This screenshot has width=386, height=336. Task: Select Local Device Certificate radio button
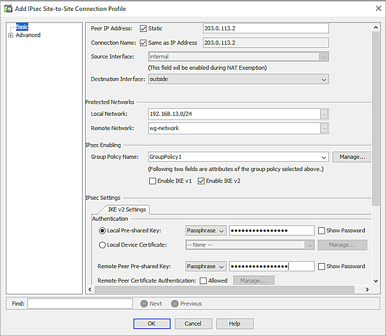[x=103, y=244]
